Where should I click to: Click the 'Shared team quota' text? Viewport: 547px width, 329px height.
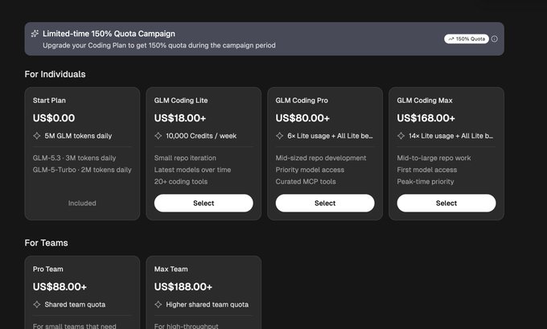click(75, 305)
